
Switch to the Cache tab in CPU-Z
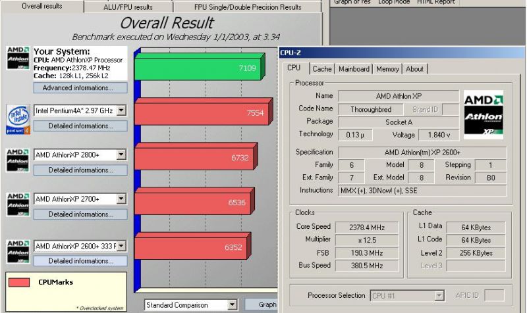[x=322, y=69]
